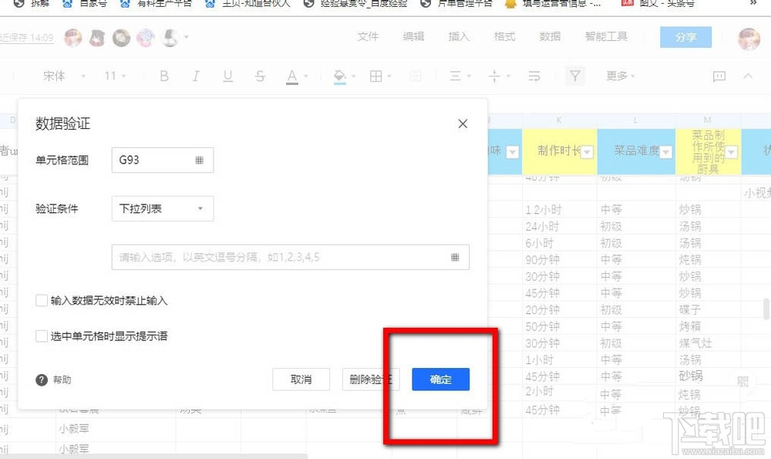The width and height of the screenshot is (771, 459).
Task: Open the 数据 menu
Action: coord(550,36)
